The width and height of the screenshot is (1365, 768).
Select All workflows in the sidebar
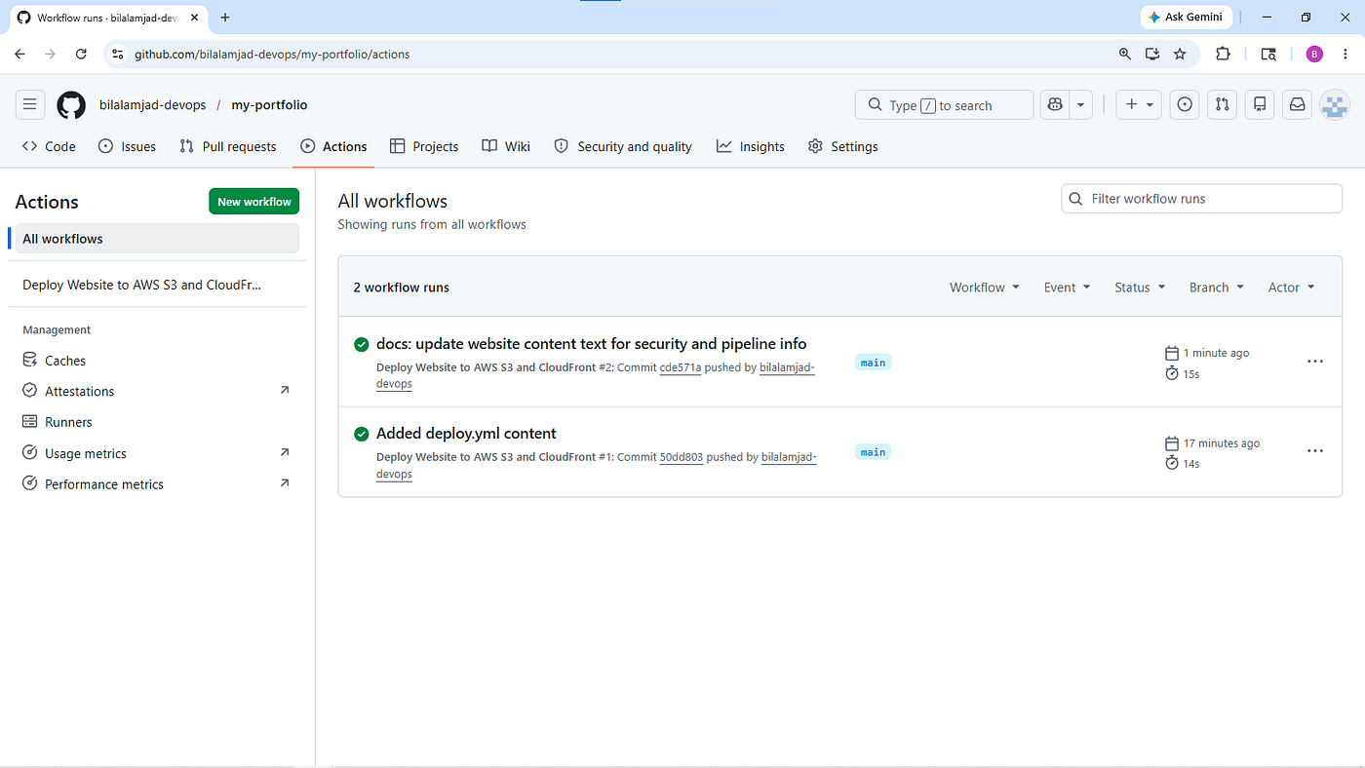(157, 239)
